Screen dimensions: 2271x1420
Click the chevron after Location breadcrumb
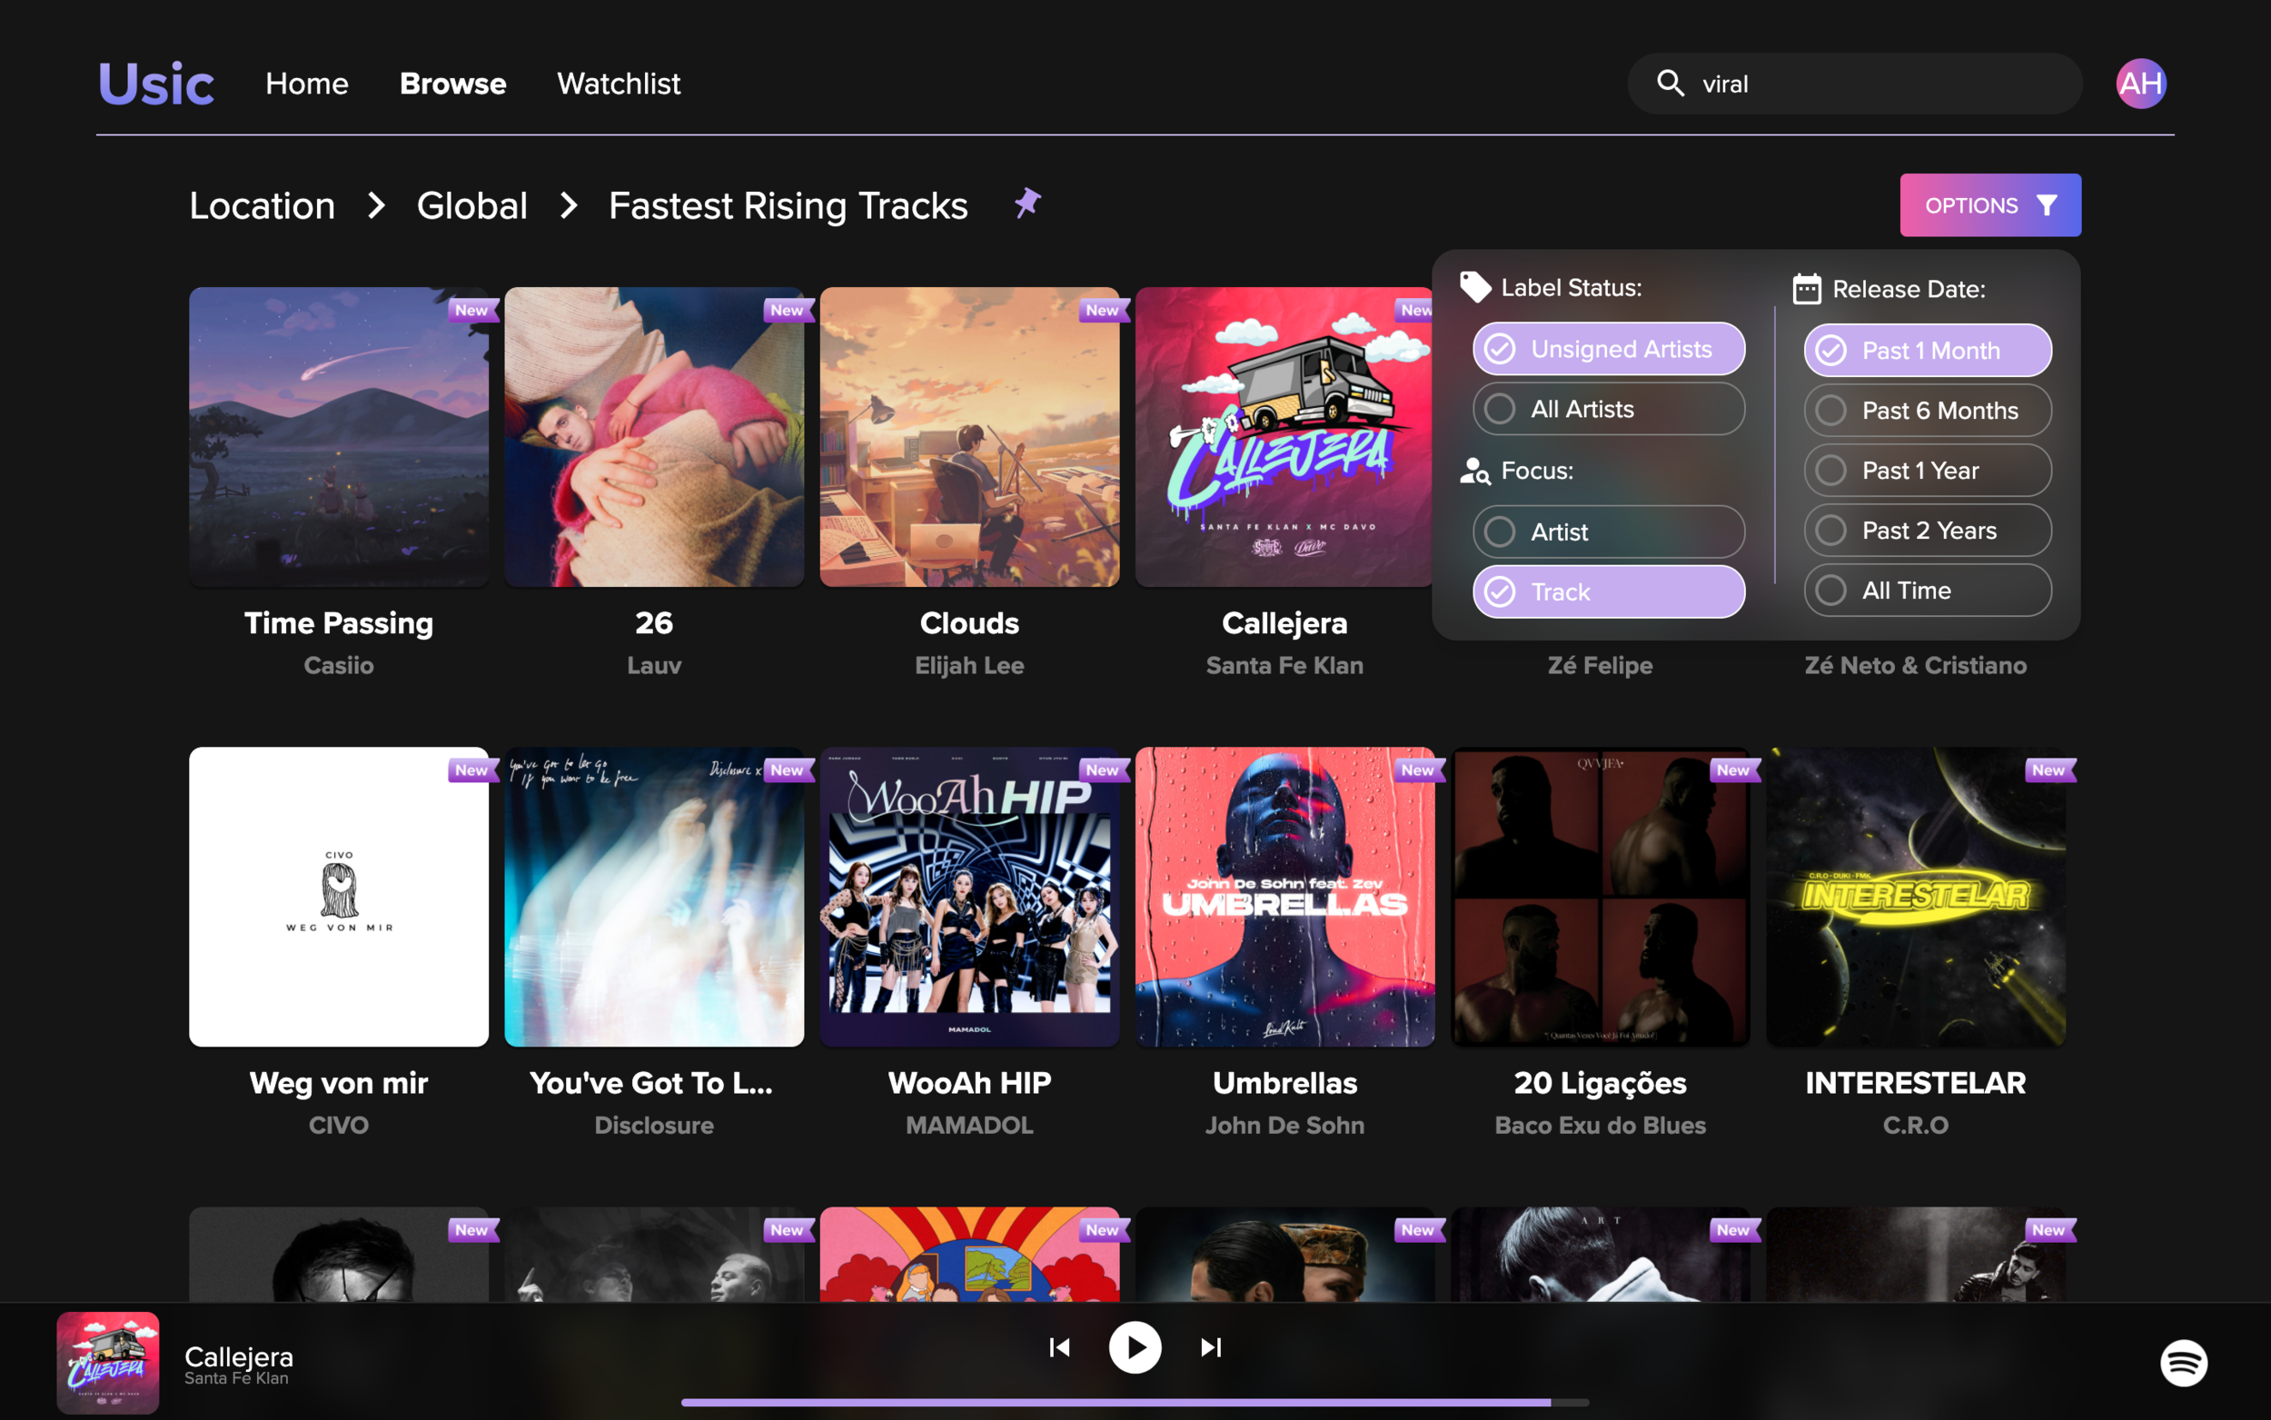(x=376, y=205)
